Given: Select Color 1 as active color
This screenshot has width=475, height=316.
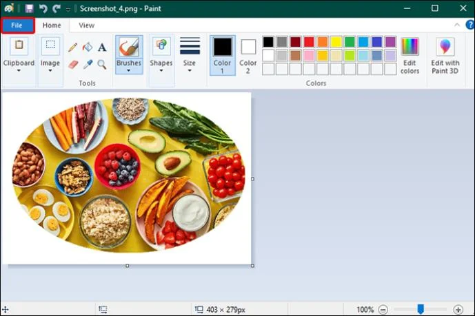Looking at the screenshot, I should click(x=223, y=55).
